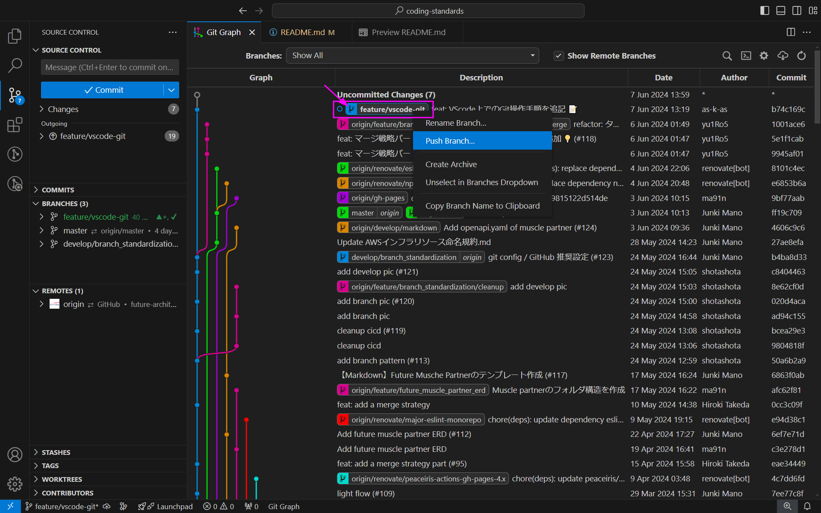
Task: Click customize layout icon in title bar
Action: [813, 11]
